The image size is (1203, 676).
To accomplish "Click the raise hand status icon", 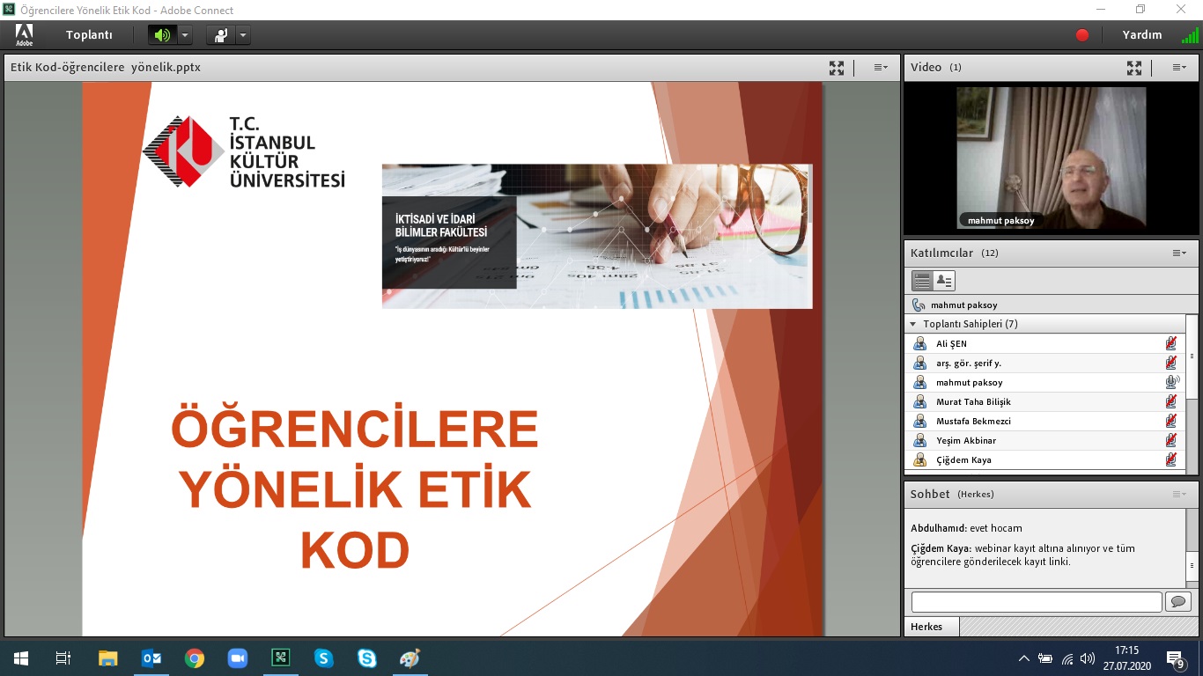I will (220, 35).
